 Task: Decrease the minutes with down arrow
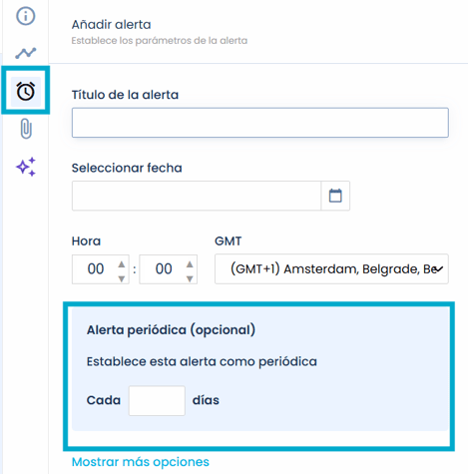[190, 278]
